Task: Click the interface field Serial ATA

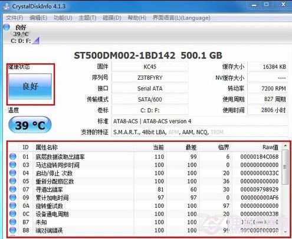Action: click(150, 89)
